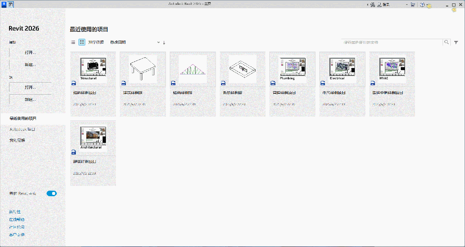The width and height of the screenshot is (465, 247).
Task: Switch to list view of recent files
Action: (73, 42)
